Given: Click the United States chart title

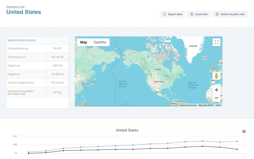Looking at the screenshot, I should tap(127, 130).
